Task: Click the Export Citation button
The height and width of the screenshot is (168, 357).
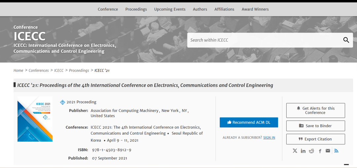Action: click(315, 139)
